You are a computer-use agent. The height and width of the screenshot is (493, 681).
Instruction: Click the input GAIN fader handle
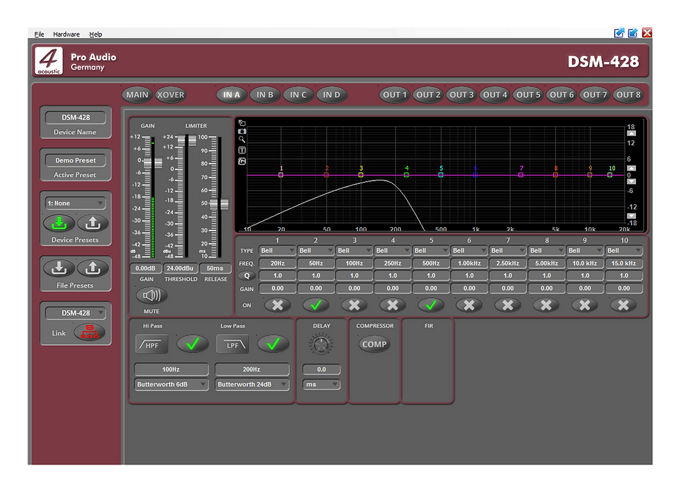[x=153, y=163]
